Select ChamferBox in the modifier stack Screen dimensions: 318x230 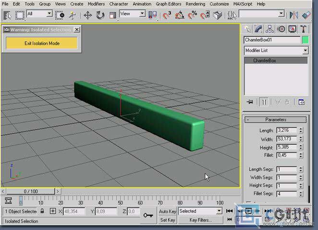coord(276,60)
